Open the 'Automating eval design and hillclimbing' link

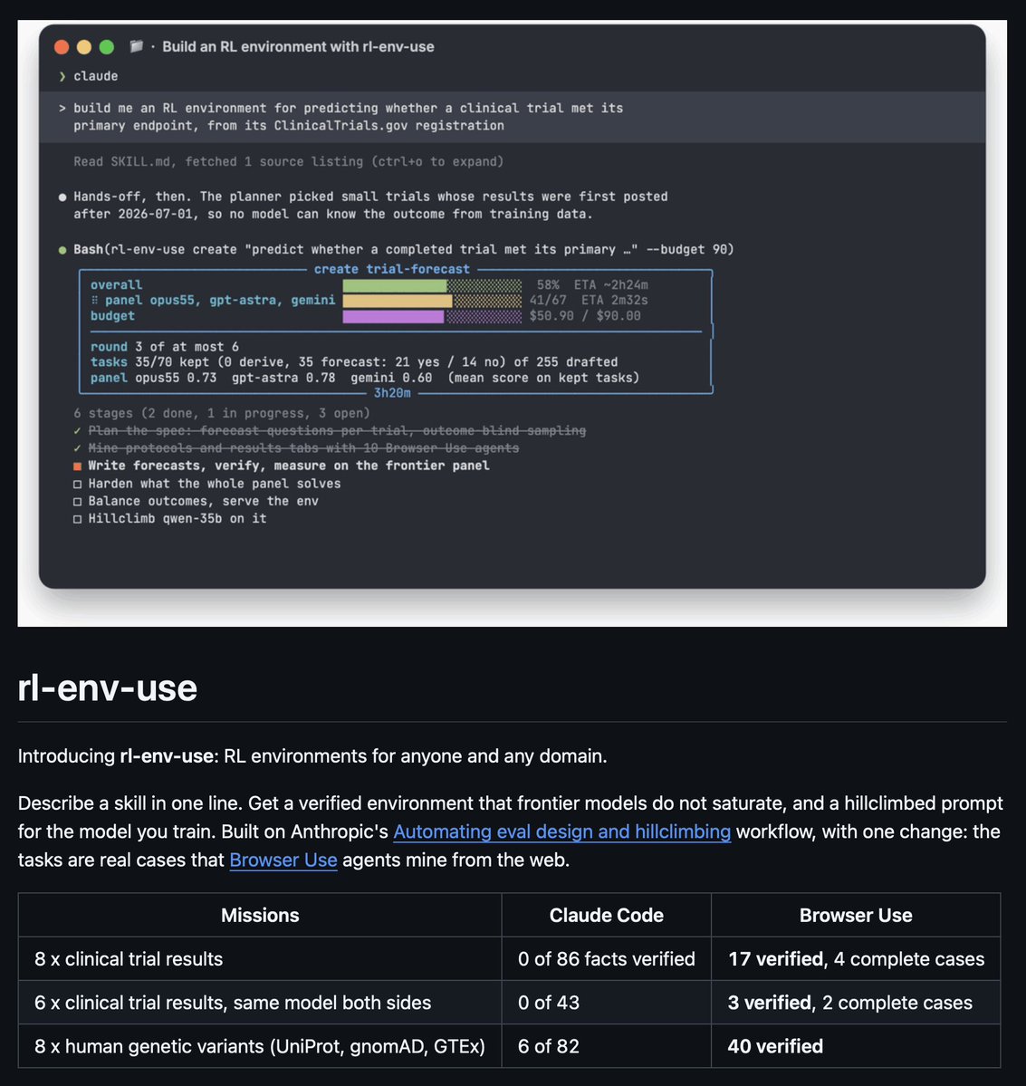561,831
